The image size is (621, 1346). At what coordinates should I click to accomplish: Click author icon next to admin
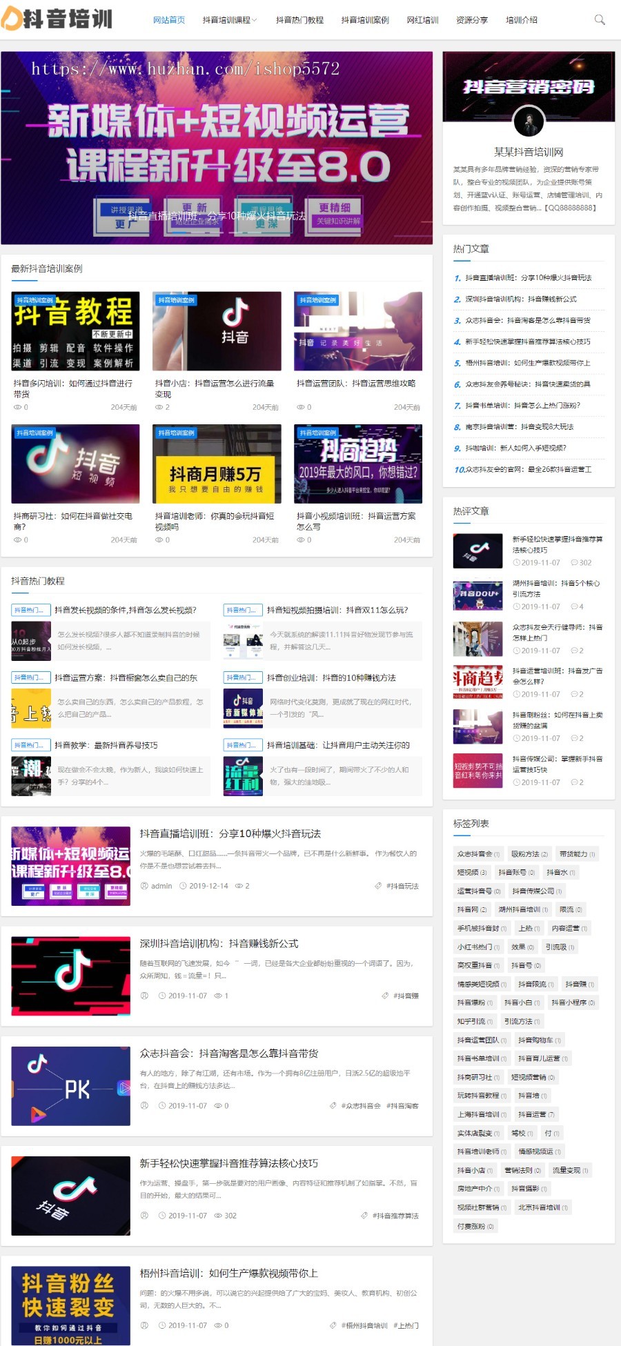pos(144,886)
